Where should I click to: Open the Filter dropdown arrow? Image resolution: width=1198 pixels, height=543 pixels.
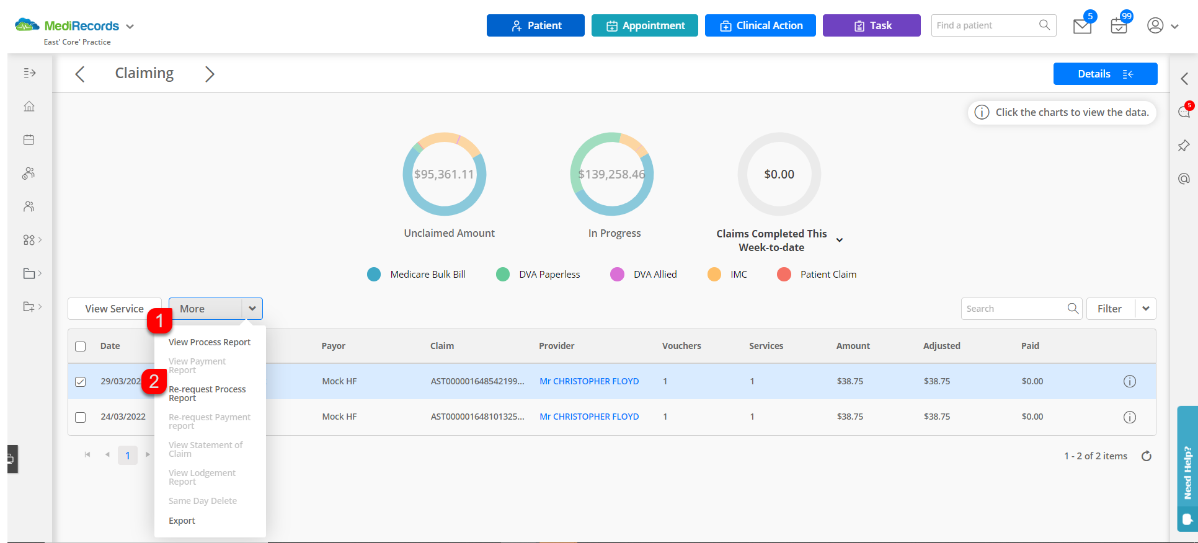point(1146,309)
